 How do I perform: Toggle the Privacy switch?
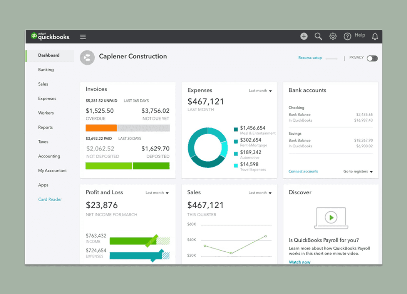coord(372,58)
